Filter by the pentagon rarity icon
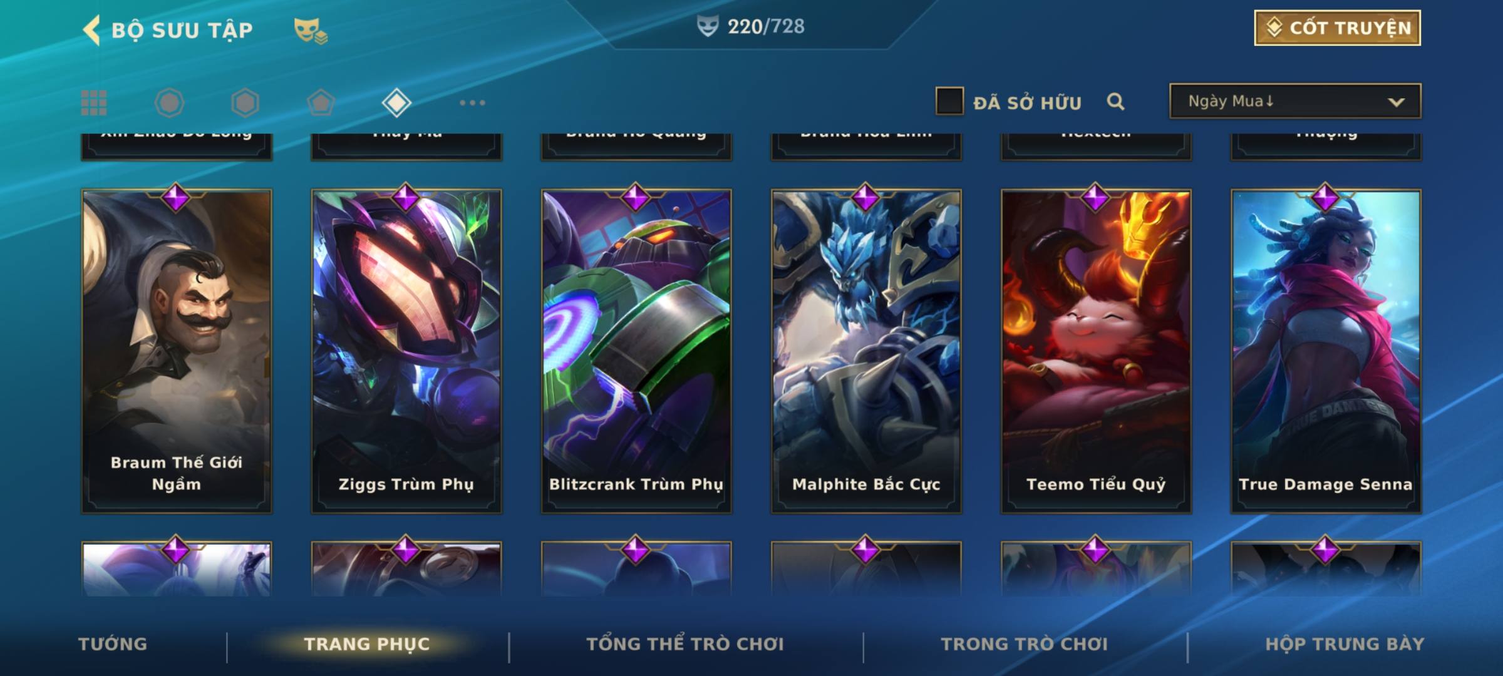 [321, 103]
